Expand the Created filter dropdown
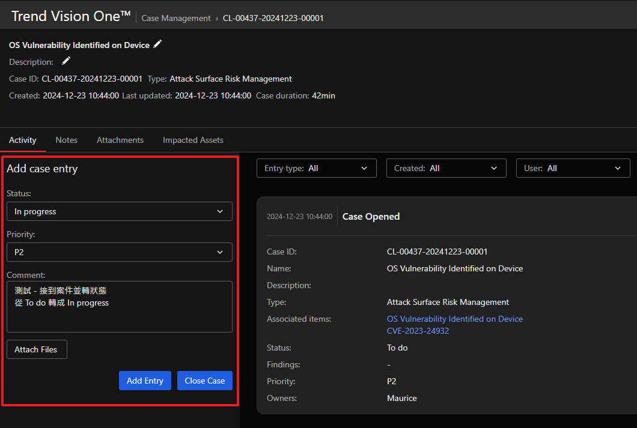 click(446, 168)
